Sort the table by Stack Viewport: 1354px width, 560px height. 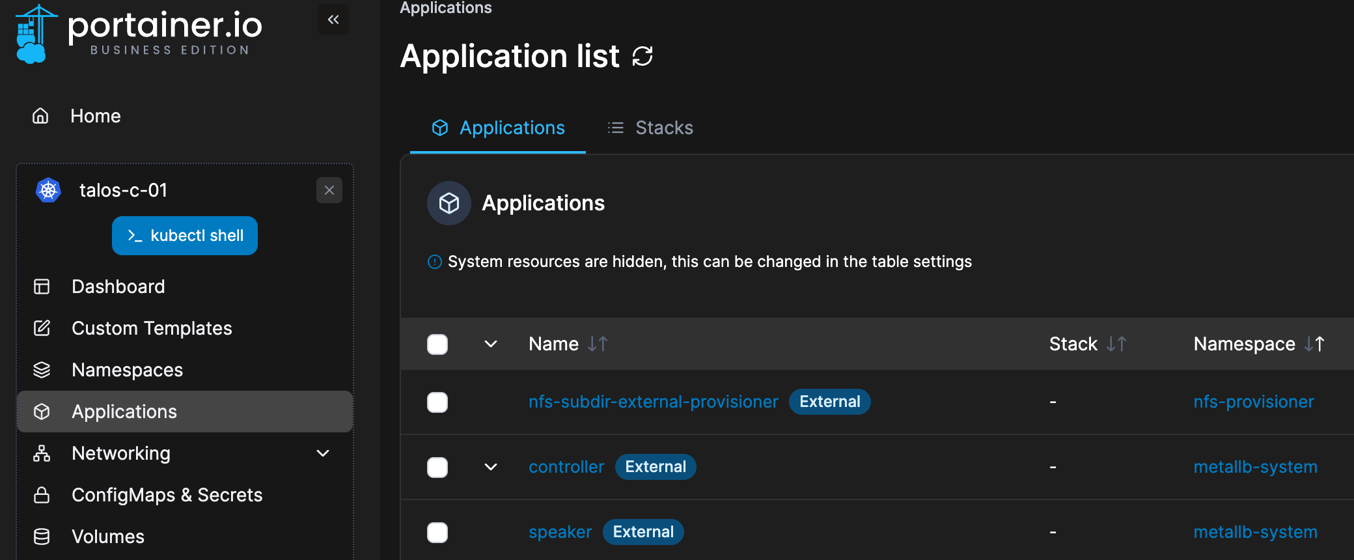coord(1088,344)
